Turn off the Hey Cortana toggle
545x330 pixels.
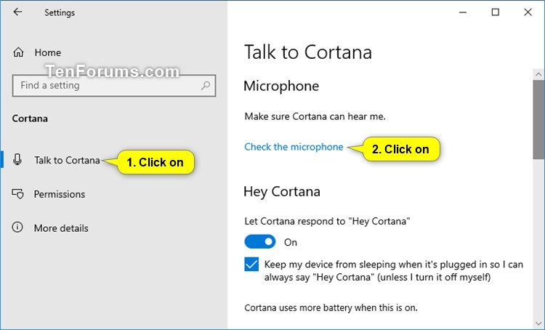(x=260, y=241)
